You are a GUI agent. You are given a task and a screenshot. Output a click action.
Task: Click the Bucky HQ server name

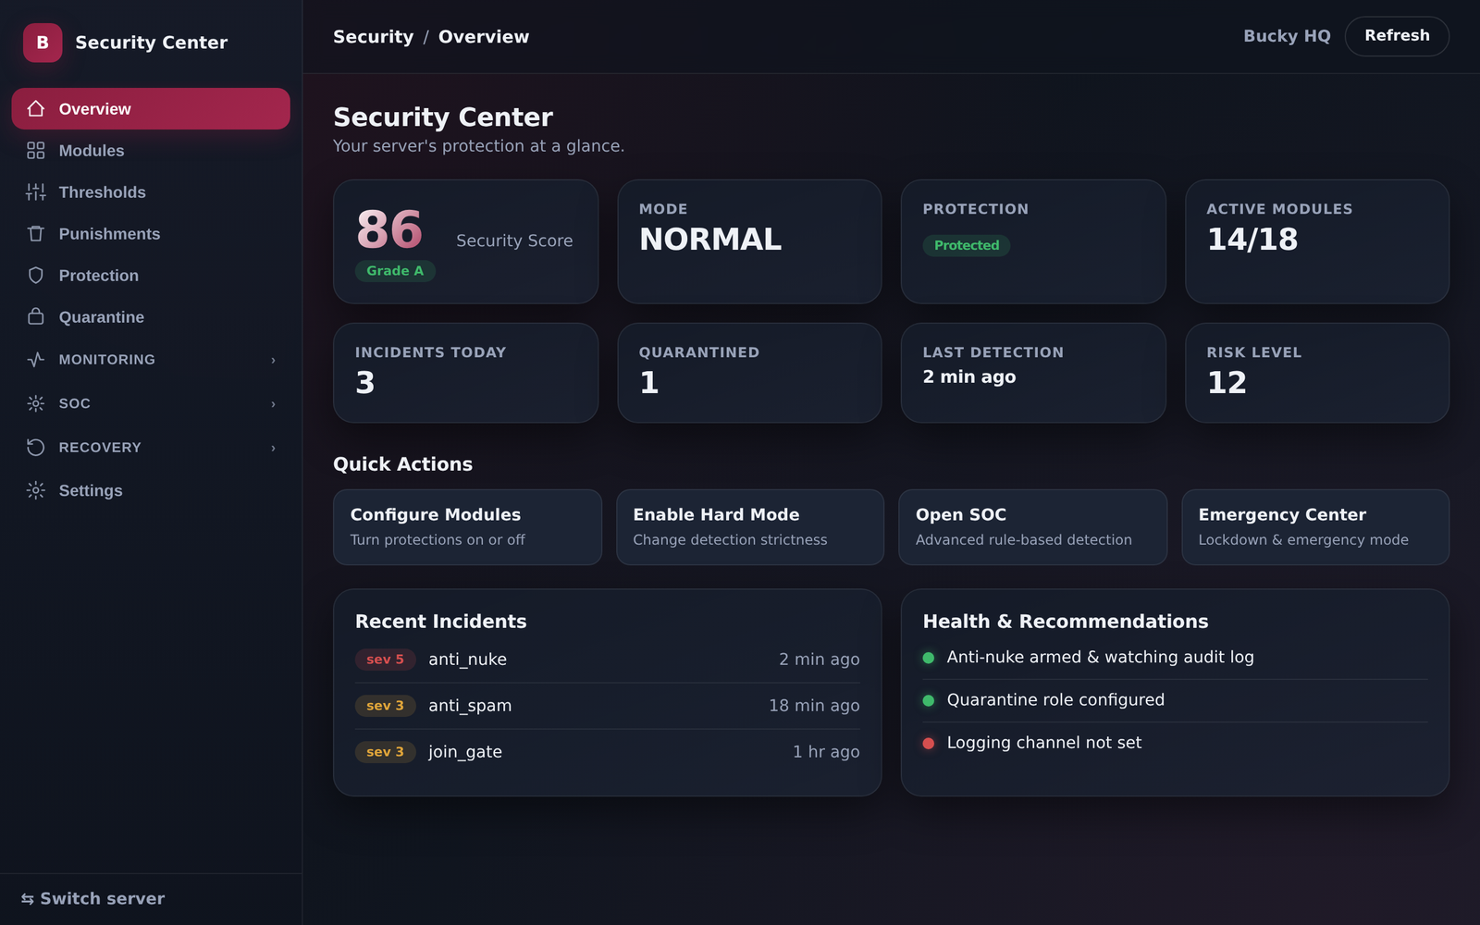point(1287,36)
